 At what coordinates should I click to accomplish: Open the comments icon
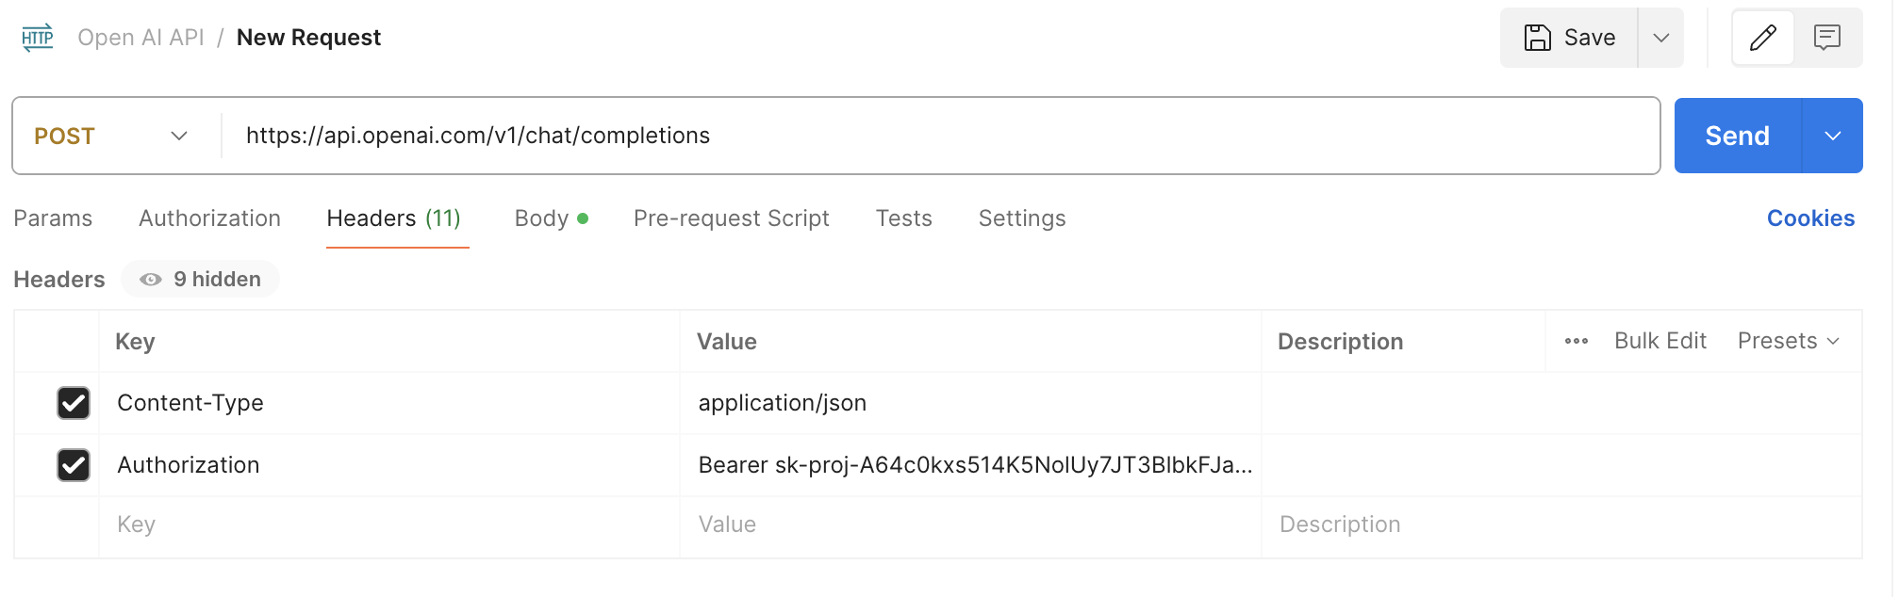pyautogui.click(x=1826, y=38)
